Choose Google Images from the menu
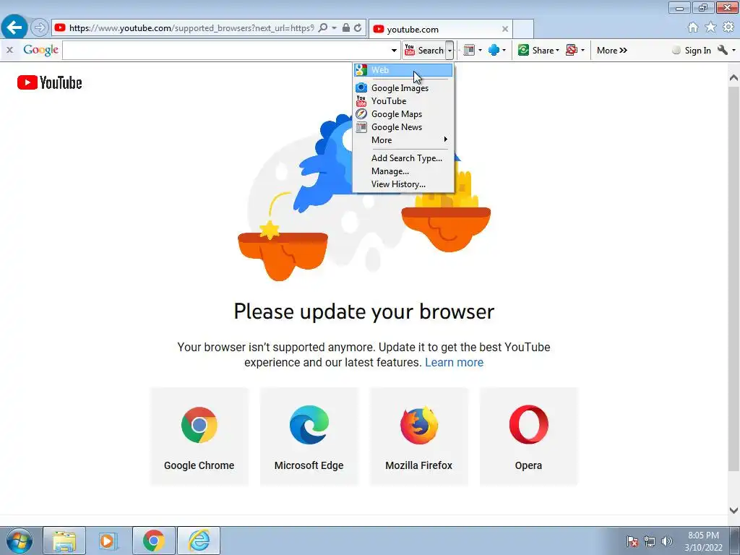Screen dimensions: 740x555 [403, 87]
